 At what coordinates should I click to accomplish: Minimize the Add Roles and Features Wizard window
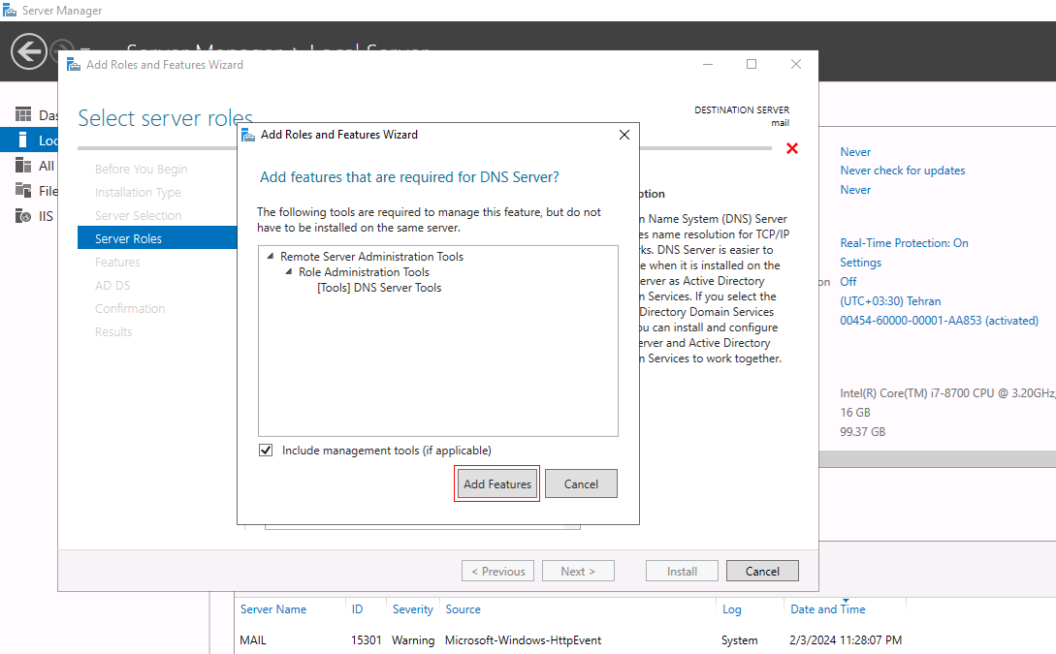(x=708, y=64)
